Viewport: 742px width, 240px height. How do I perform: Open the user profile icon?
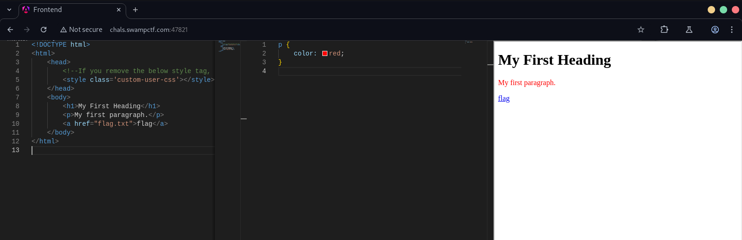click(715, 30)
